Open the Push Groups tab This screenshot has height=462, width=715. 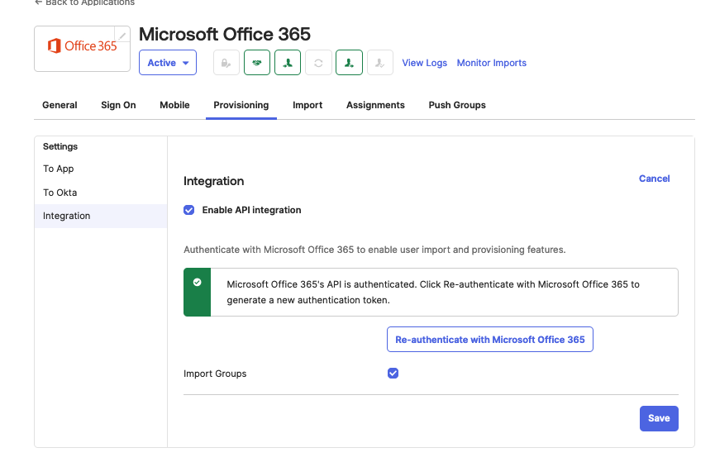pos(457,105)
